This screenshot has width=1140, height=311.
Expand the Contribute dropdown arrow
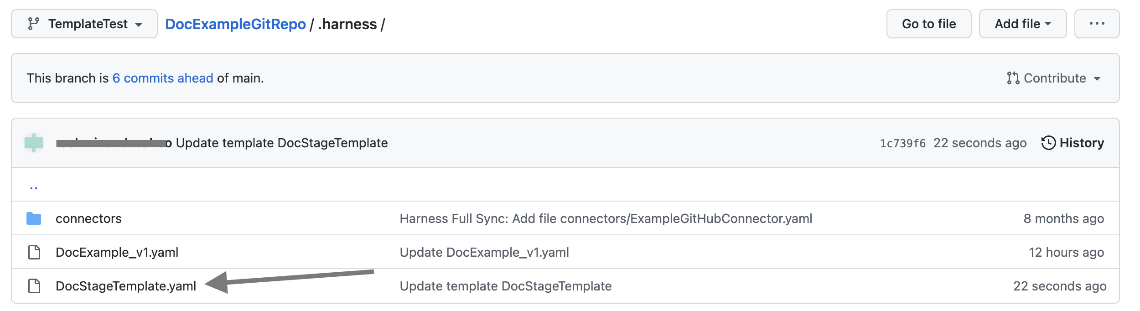pyautogui.click(x=1097, y=79)
